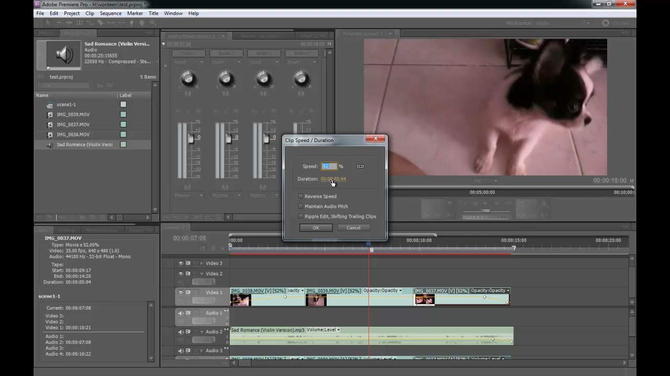The image size is (670, 376).
Task: Mute Audio 3 track speaker toggle
Action: coord(181,351)
